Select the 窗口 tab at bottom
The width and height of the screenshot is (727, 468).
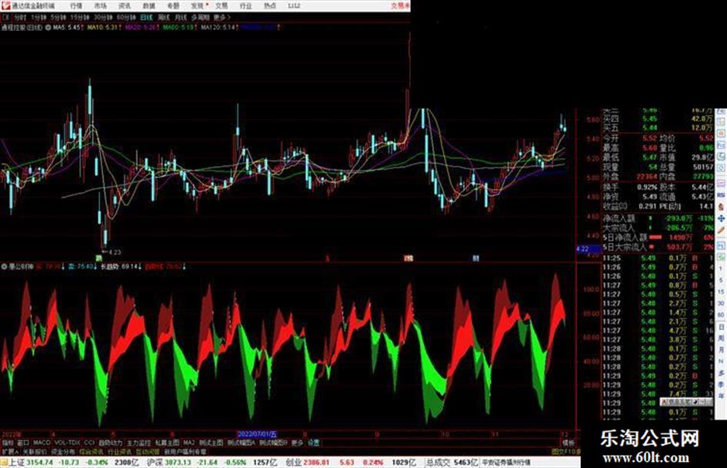[23, 443]
